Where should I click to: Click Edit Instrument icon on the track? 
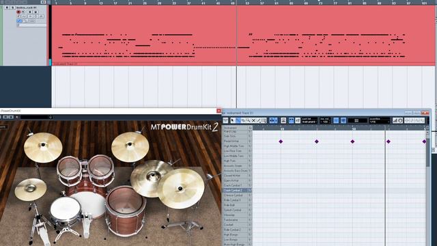18,16
